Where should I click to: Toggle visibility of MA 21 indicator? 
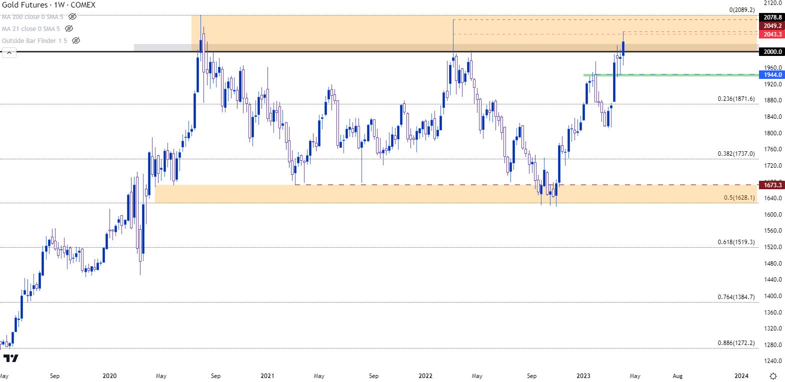tap(69, 28)
